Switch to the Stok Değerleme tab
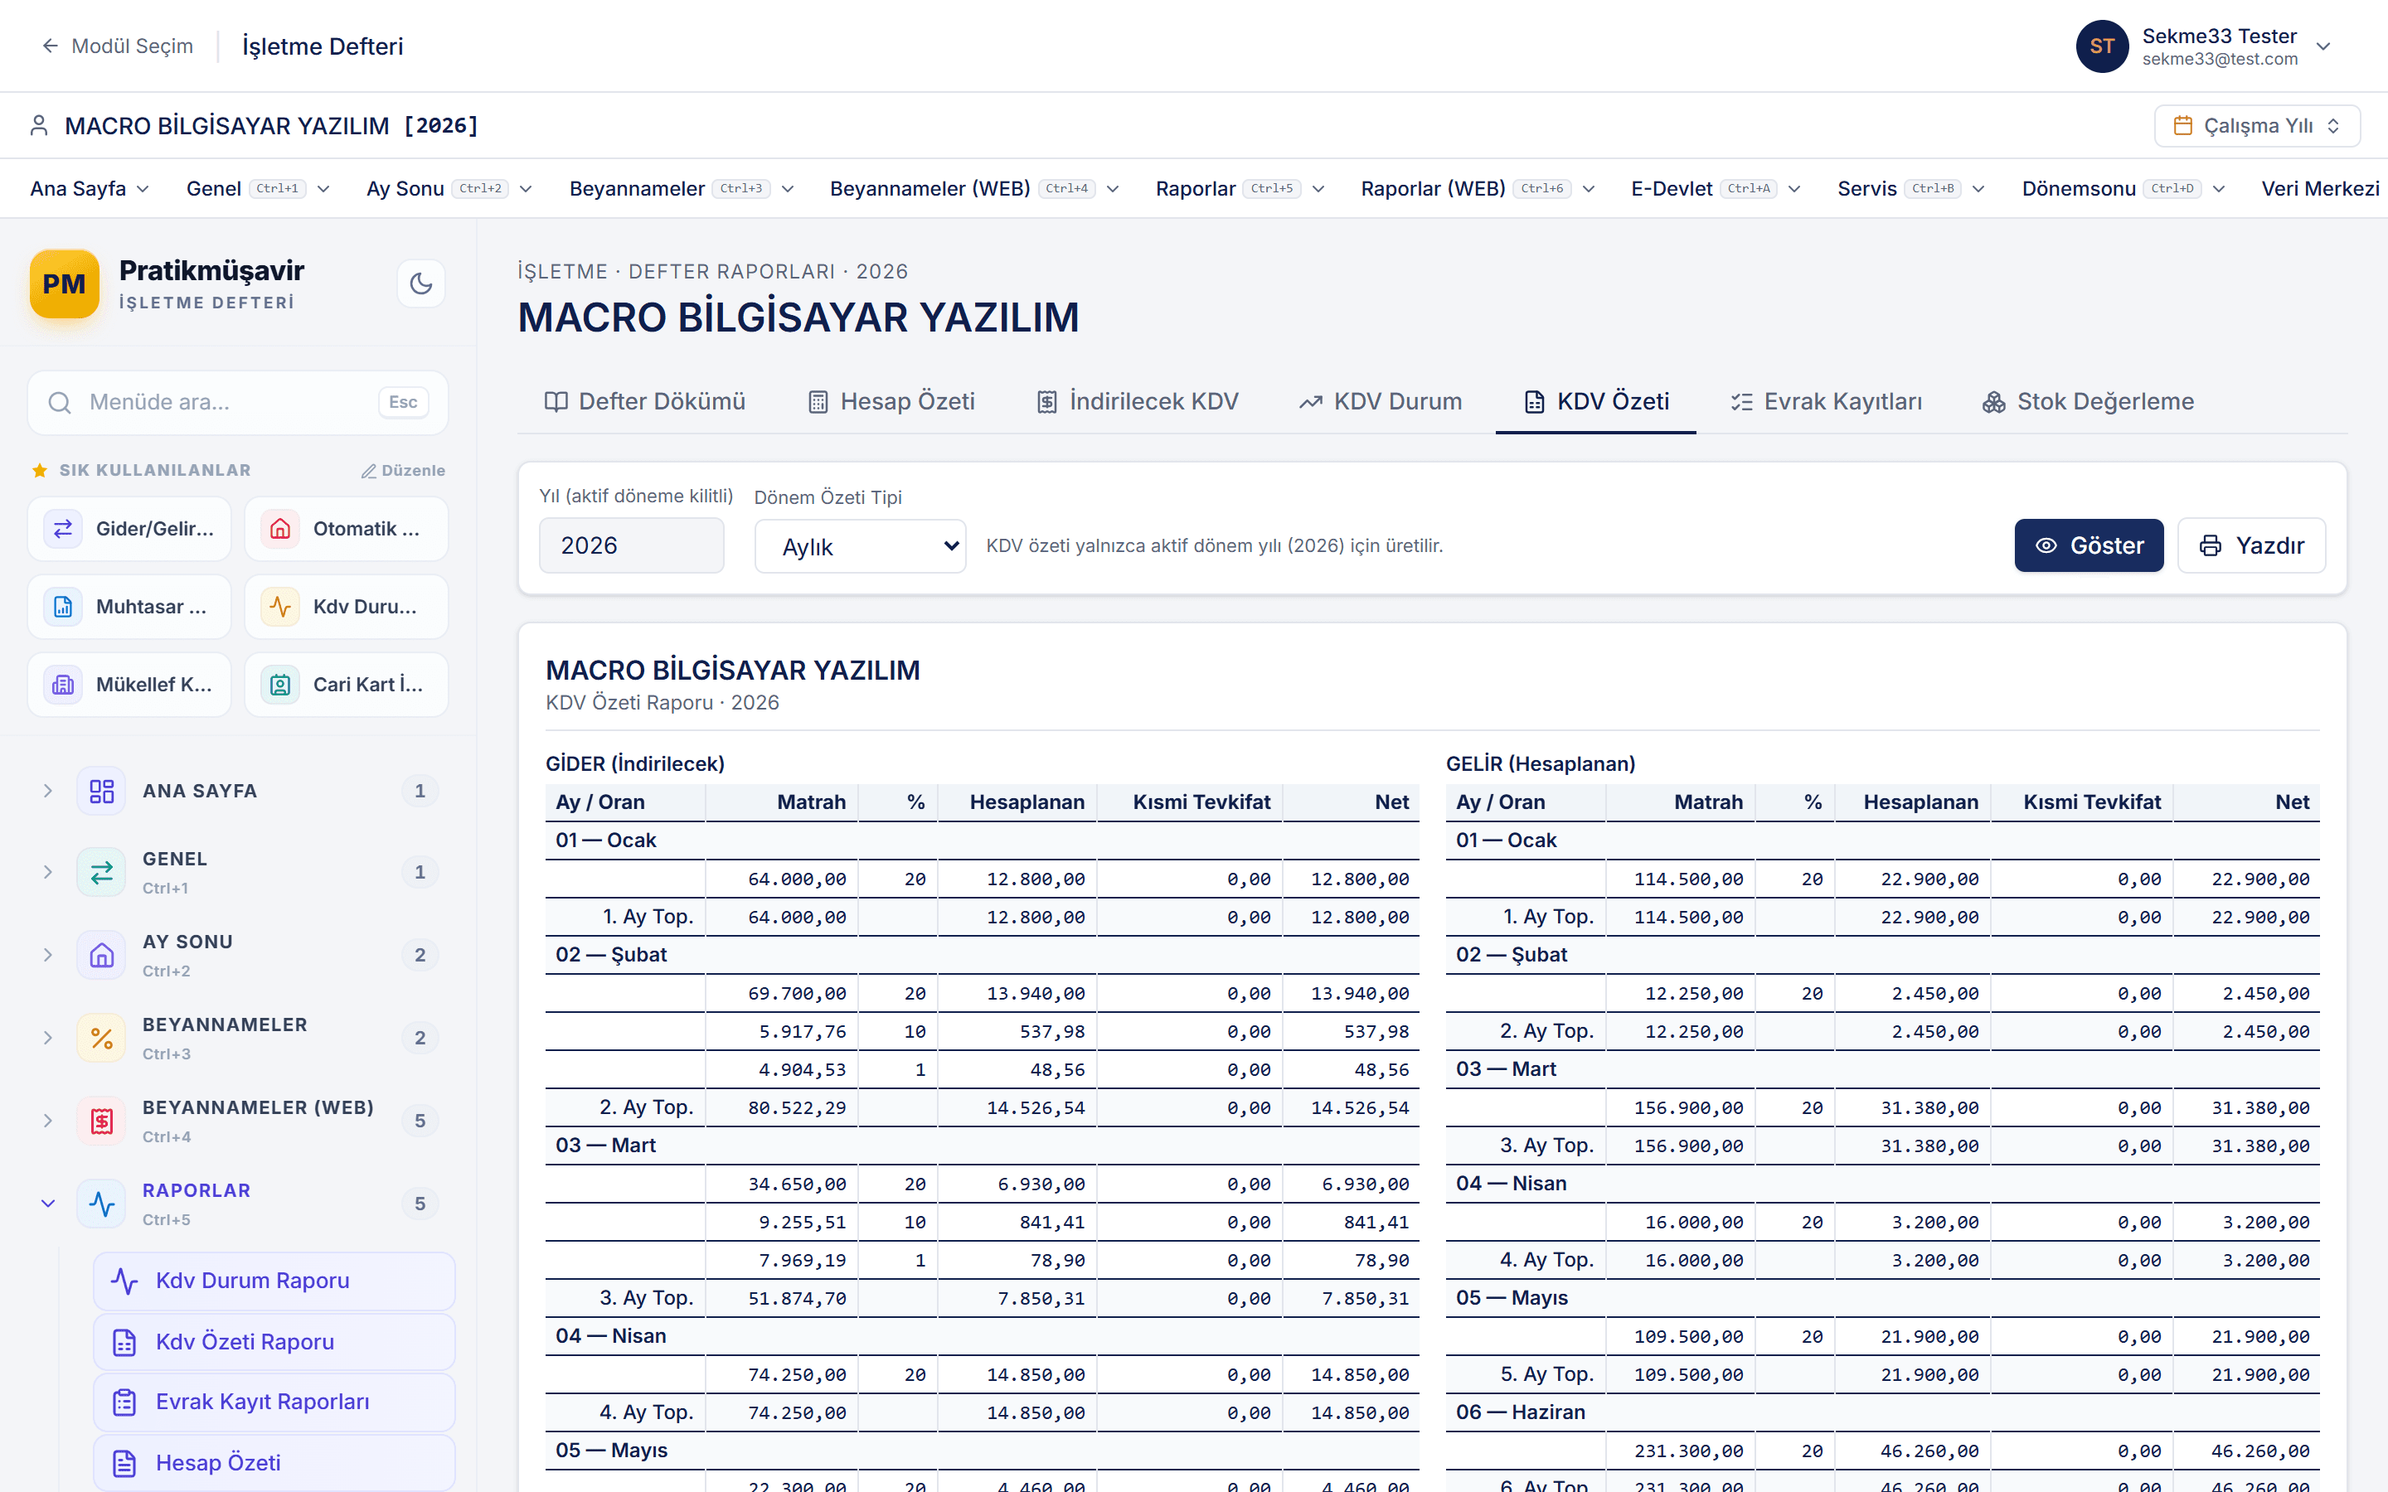The height and width of the screenshot is (1492, 2388). point(2088,402)
